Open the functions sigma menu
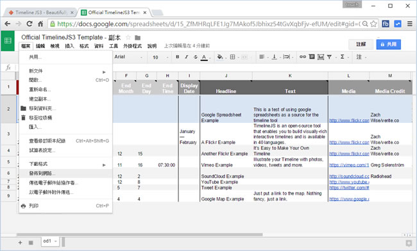The width and height of the screenshot is (417, 251). click(x=343, y=57)
